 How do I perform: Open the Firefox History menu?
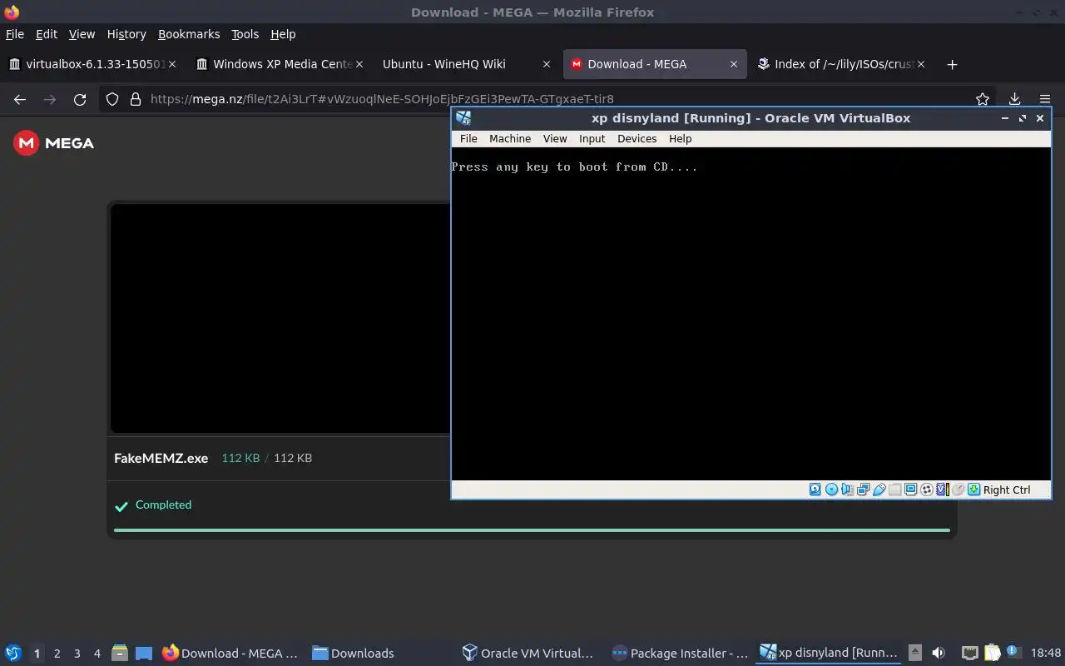[126, 34]
